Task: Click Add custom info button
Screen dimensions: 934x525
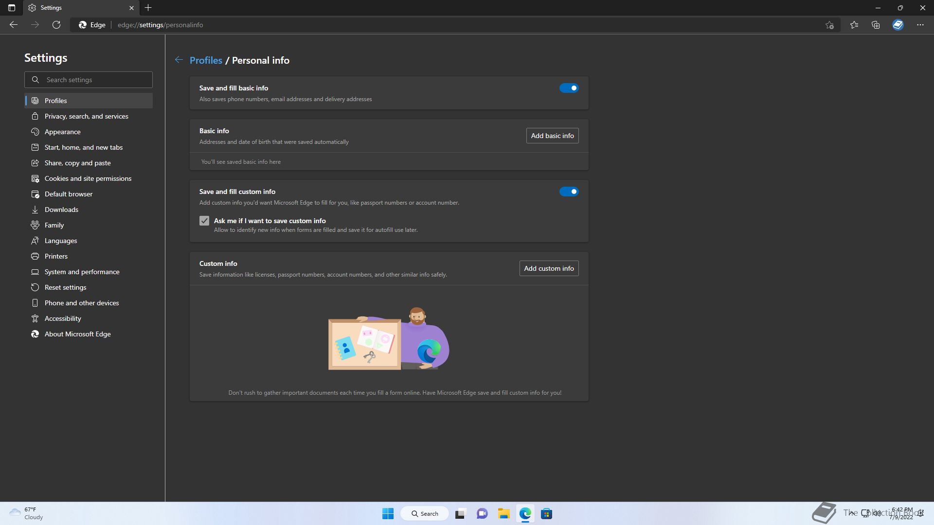Action: point(549,268)
